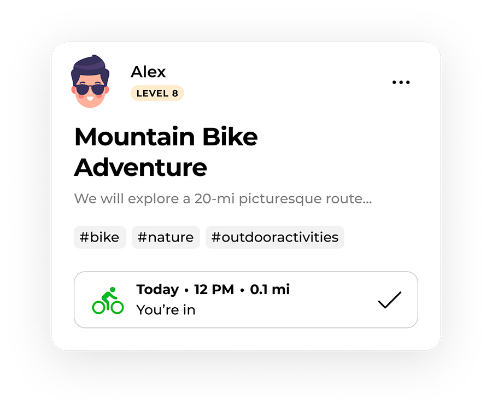Click the "0.1 mi" distance label

click(x=270, y=290)
